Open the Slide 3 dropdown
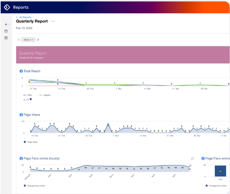Screen dimensions: 230x194 pos(28,40)
